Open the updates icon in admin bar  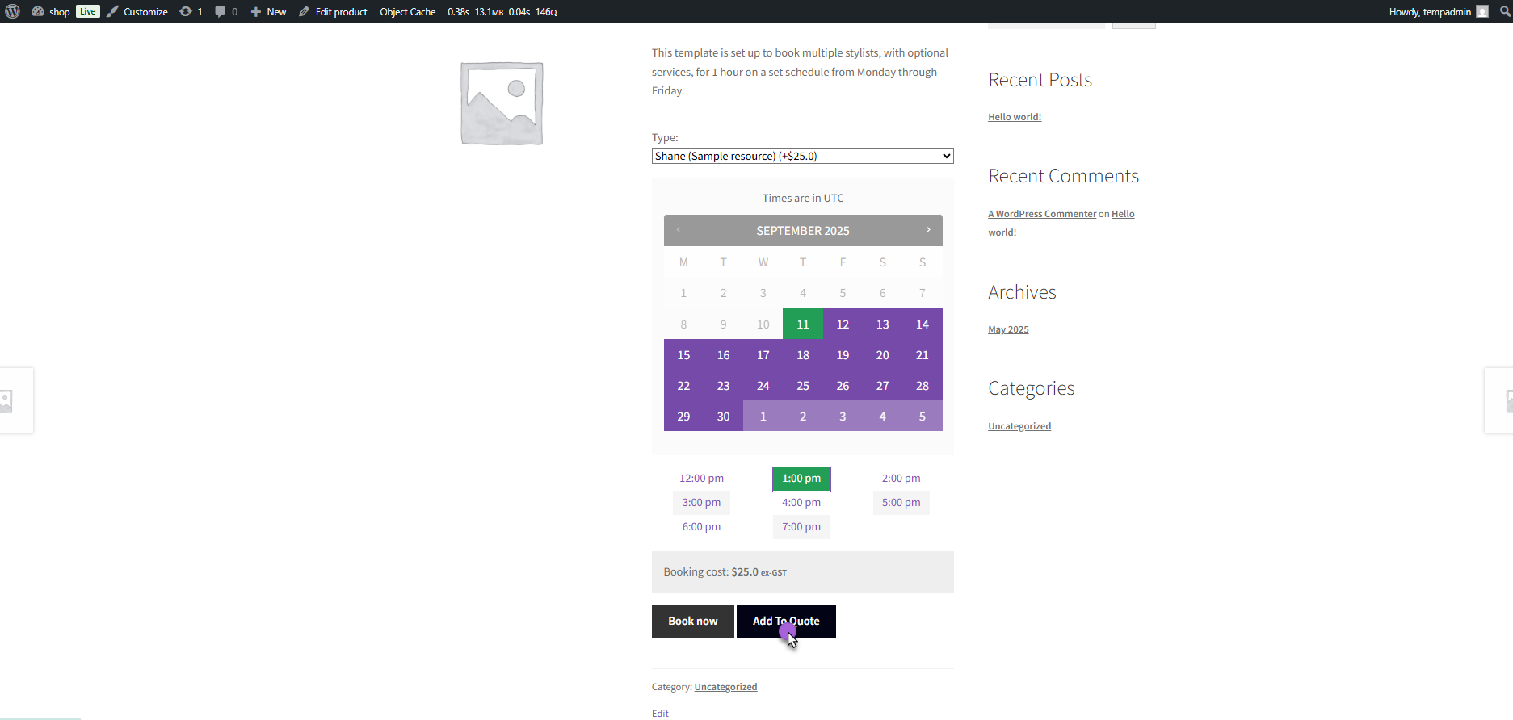(186, 11)
